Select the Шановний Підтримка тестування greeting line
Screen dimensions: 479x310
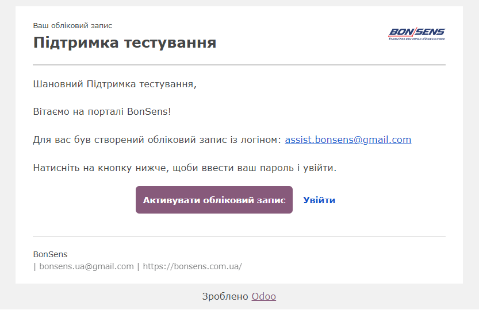pos(114,84)
